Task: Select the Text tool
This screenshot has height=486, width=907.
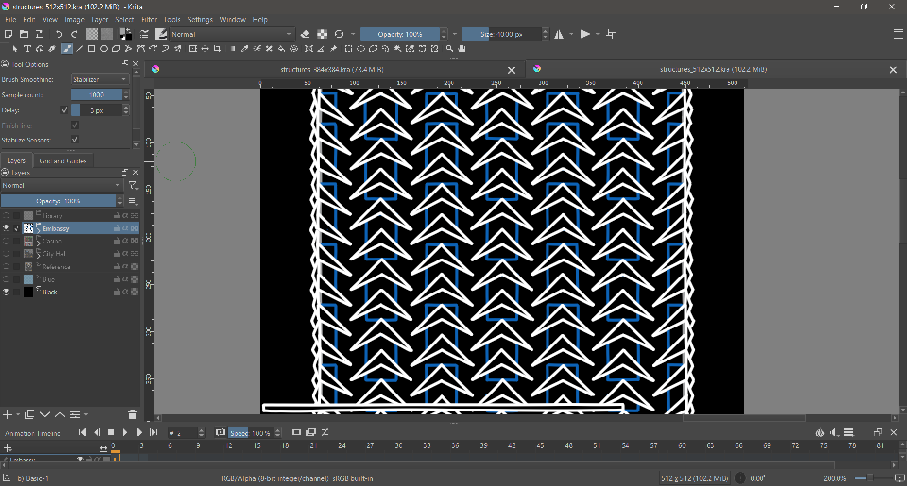Action: [27, 49]
